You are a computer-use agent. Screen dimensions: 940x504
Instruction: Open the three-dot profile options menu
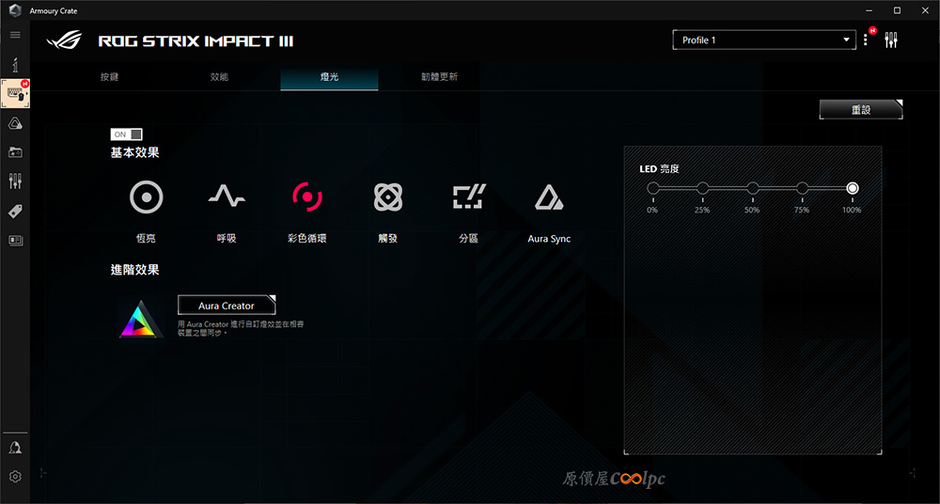point(865,40)
